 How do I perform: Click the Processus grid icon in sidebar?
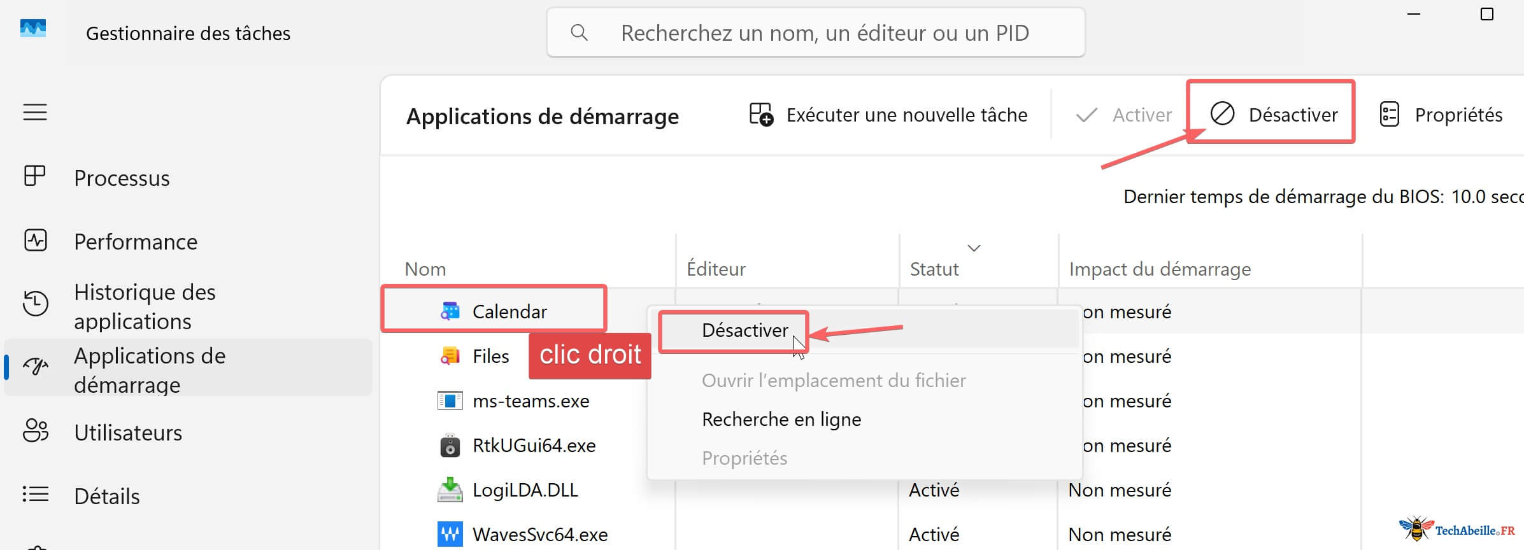[35, 176]
